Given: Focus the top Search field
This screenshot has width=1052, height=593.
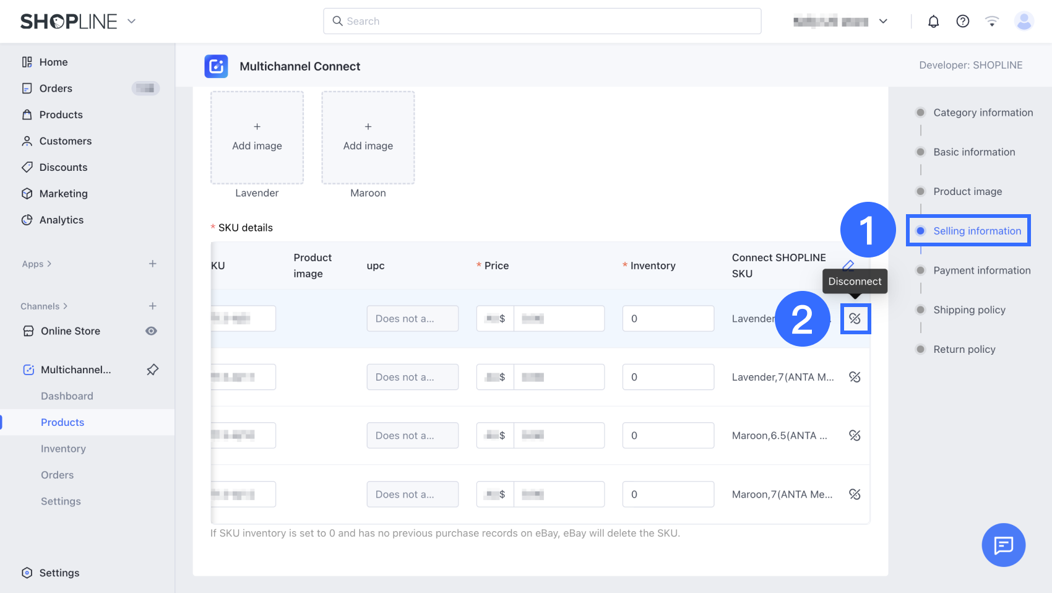Looking at the screenshot, I should tap(542, 21).
